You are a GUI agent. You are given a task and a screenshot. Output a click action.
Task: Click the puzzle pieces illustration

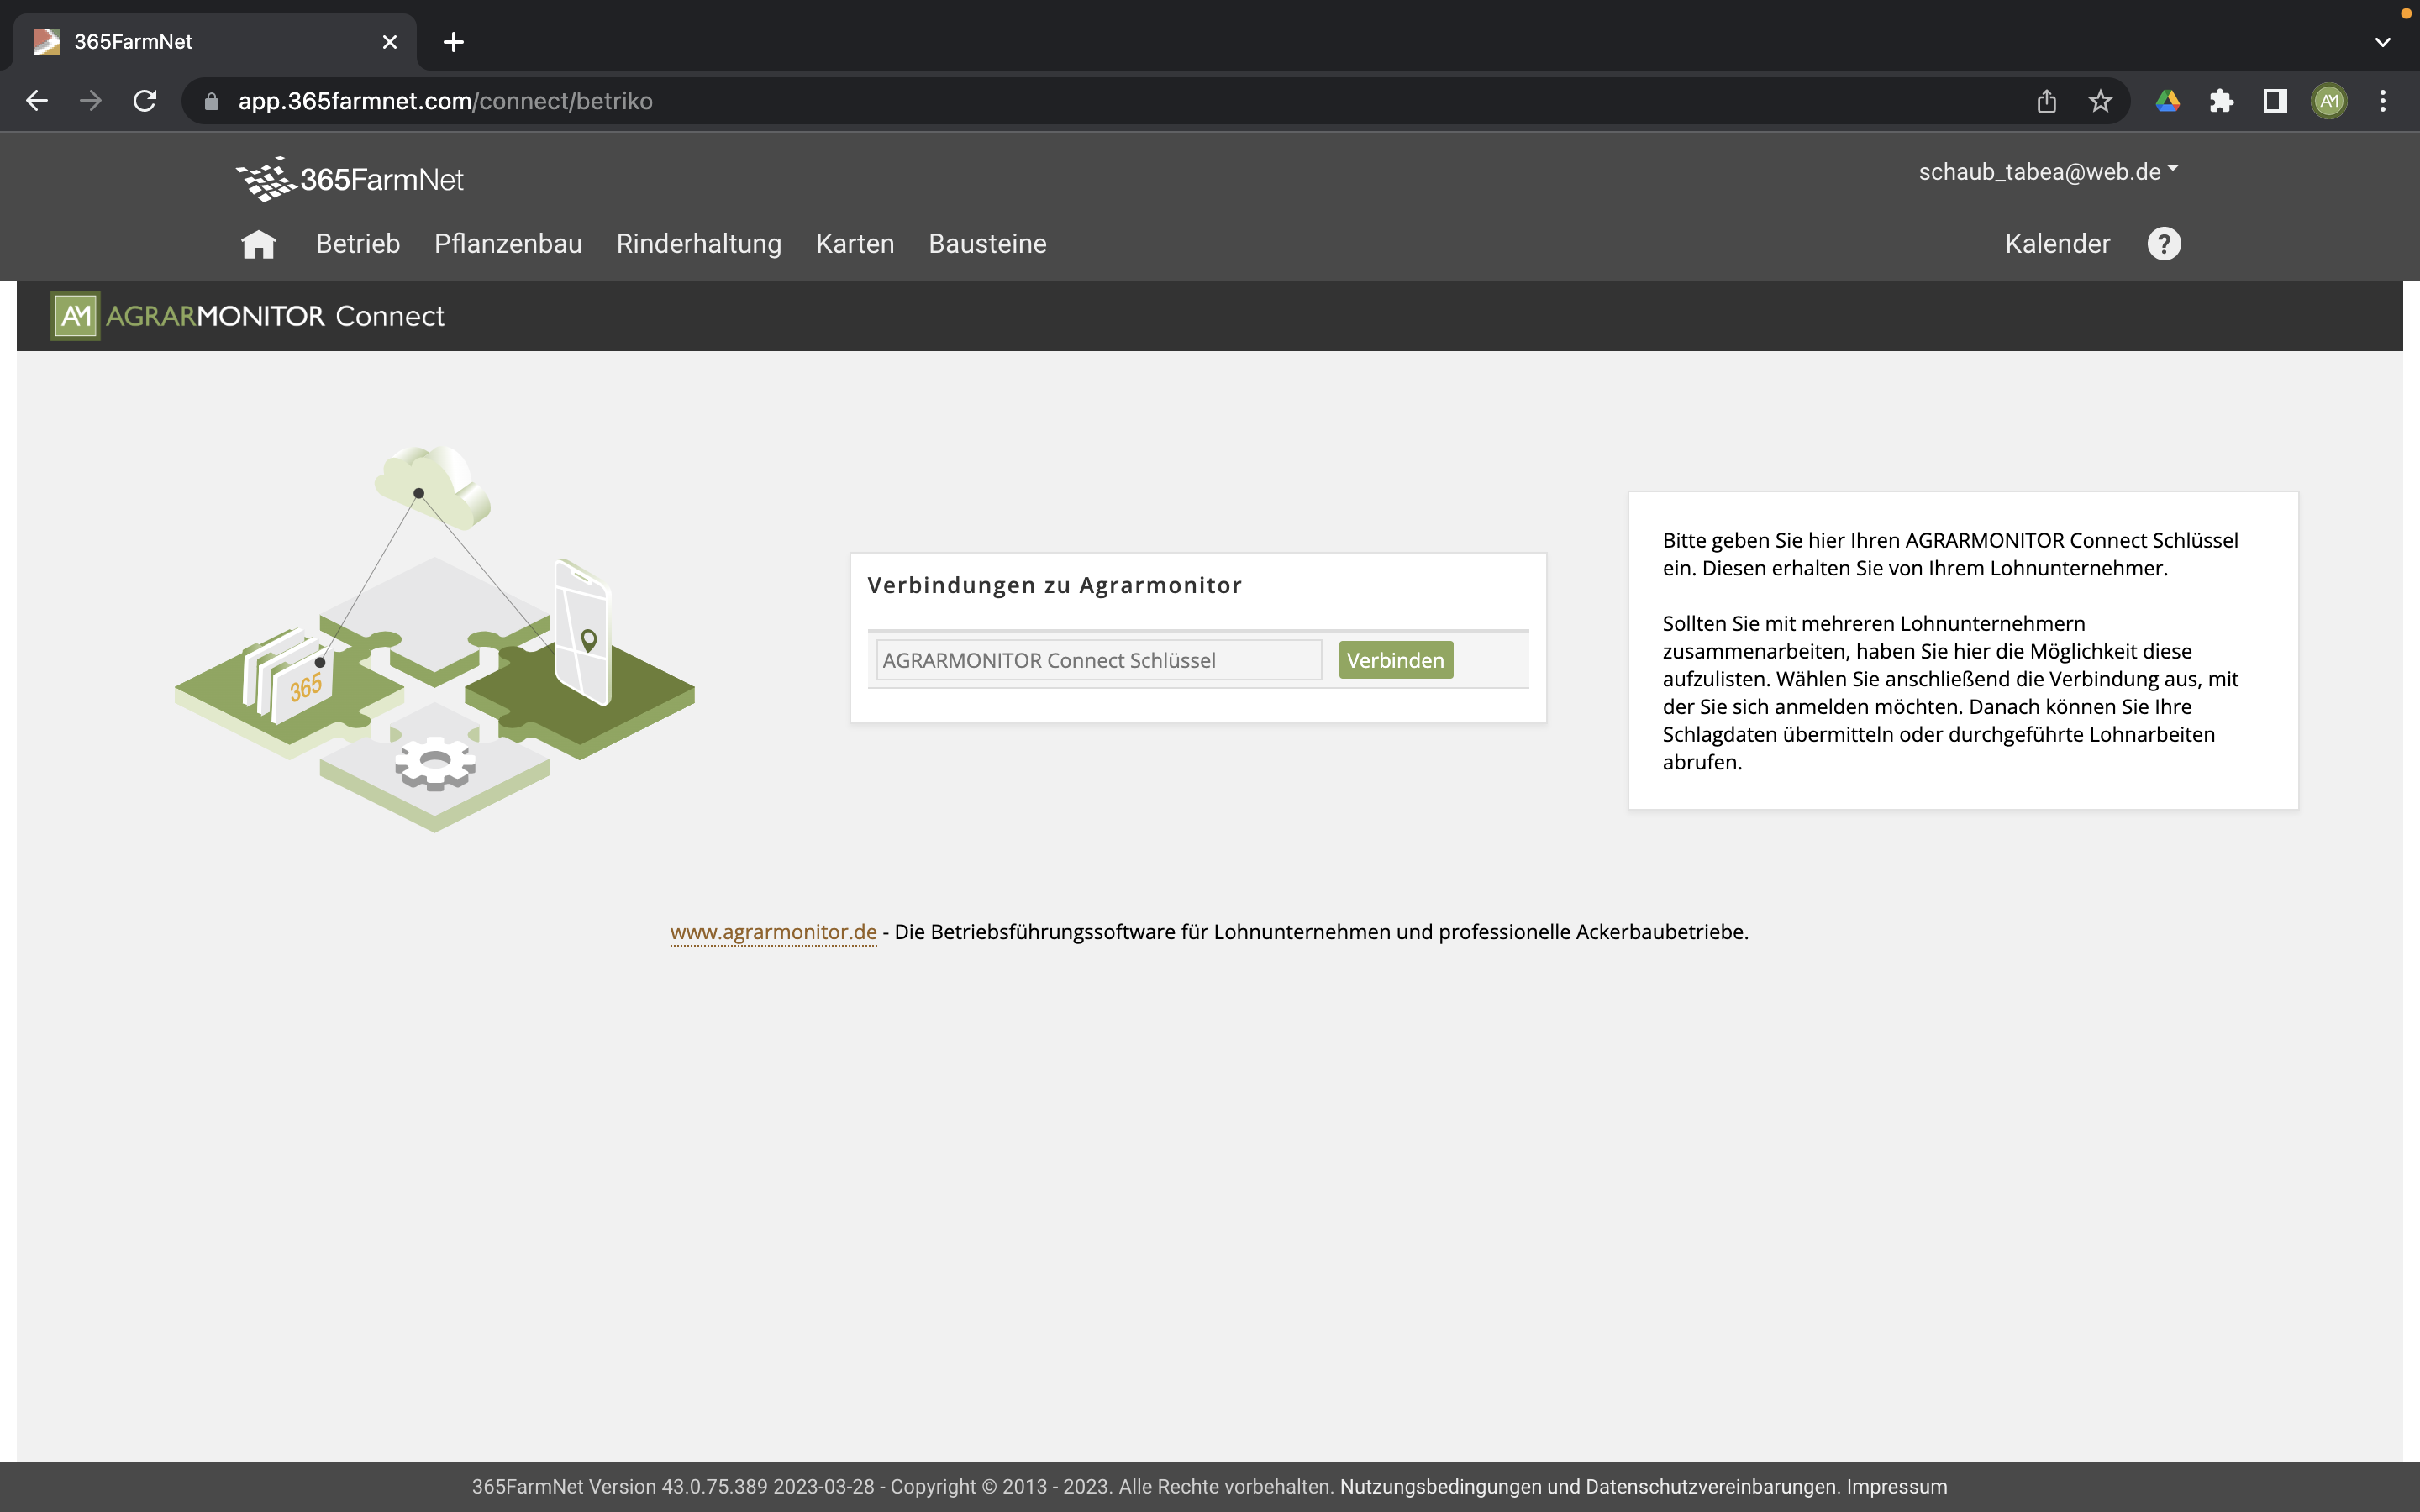434,639
